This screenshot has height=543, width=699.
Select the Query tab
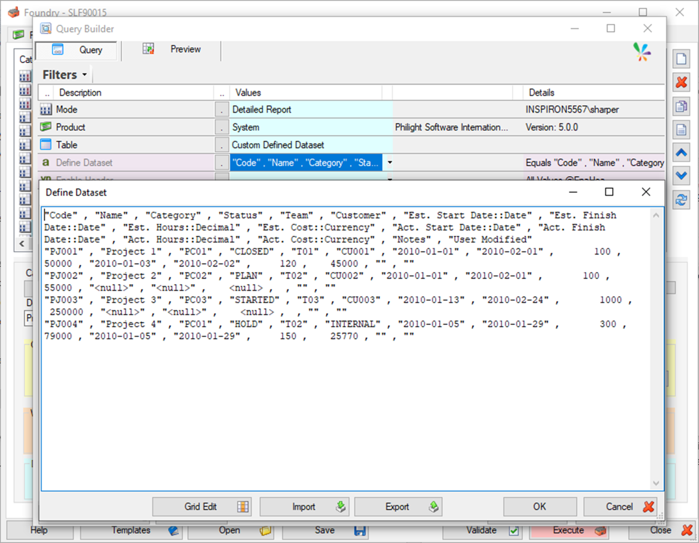tap(77, 50)
